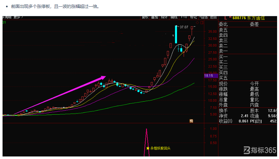Click the 涨幅 label

[223, 94]
